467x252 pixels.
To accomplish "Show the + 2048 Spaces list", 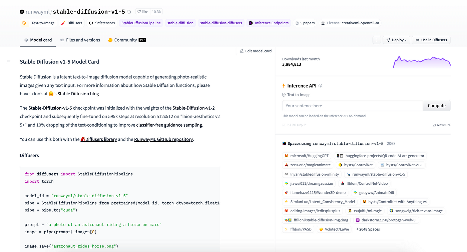I will [x=368, y=229].
